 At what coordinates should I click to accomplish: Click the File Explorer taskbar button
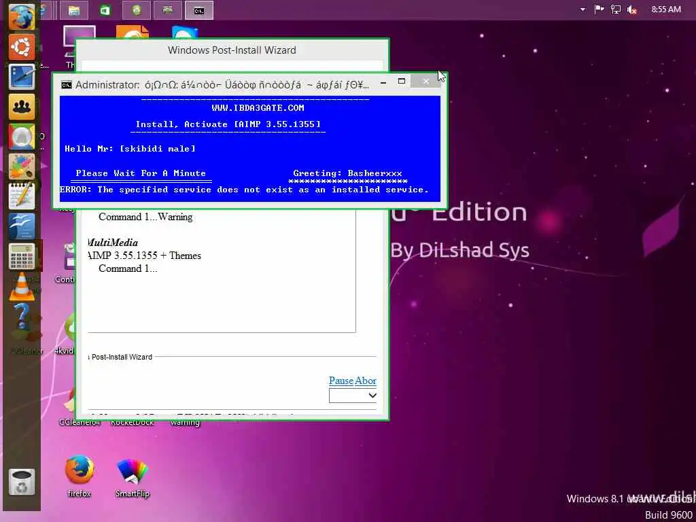pos(73,10)
